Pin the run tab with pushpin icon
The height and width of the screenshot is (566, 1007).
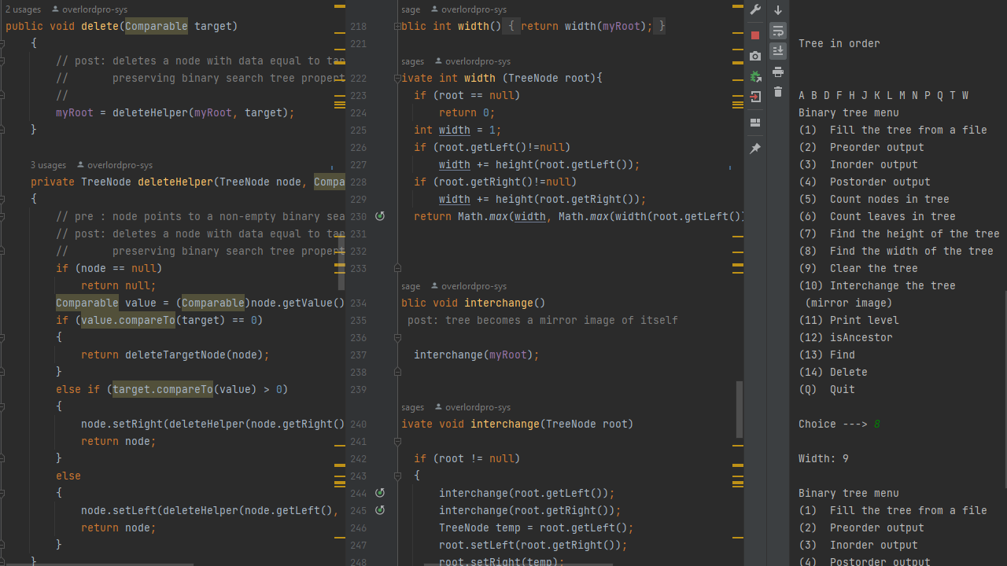[755, 149]
